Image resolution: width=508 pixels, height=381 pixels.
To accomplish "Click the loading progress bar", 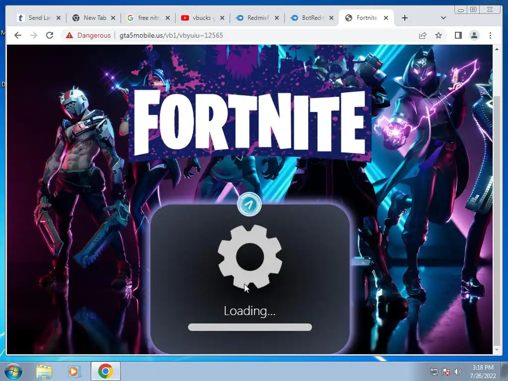I will (250, 327).
